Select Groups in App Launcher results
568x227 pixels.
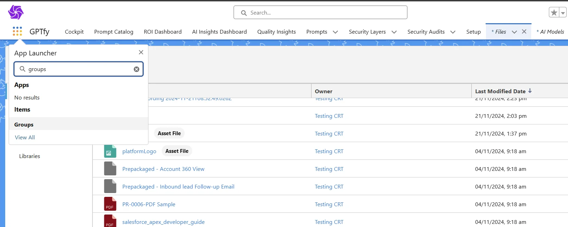pyautogui.click(x=24, y=124)
